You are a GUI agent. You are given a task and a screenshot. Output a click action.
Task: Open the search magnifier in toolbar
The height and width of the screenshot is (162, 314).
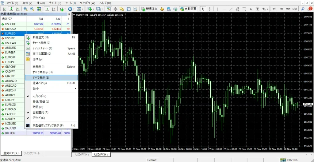303,9
